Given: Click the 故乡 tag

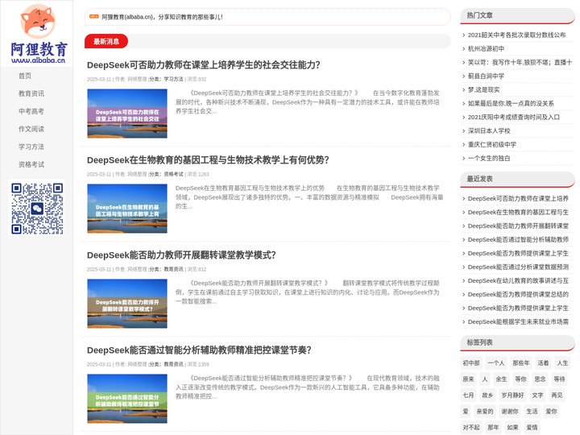Looking at the screenshot, I should coord(487,396).
